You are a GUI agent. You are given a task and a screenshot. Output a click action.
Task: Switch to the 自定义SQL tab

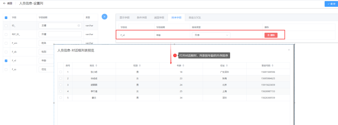[195, 17]
